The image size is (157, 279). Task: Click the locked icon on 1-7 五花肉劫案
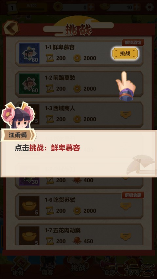[x=126, y=237]
